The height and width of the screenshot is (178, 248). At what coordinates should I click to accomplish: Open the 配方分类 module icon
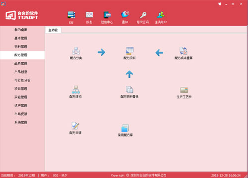point(76,51)
